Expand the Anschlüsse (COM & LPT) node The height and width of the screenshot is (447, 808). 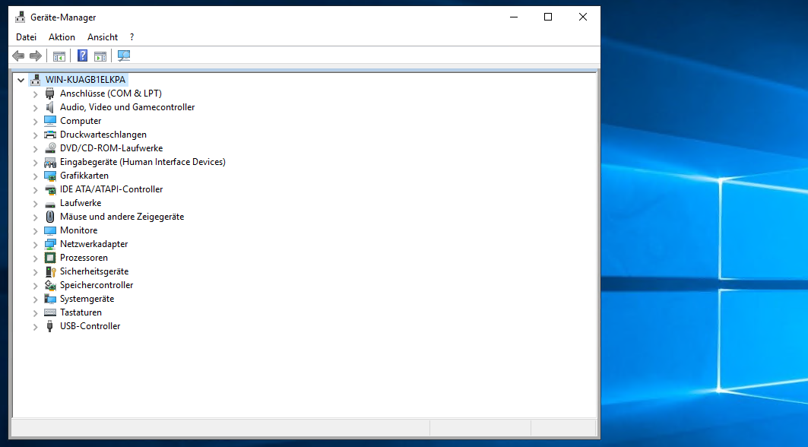pyautogui.click(x=35, y=94)
